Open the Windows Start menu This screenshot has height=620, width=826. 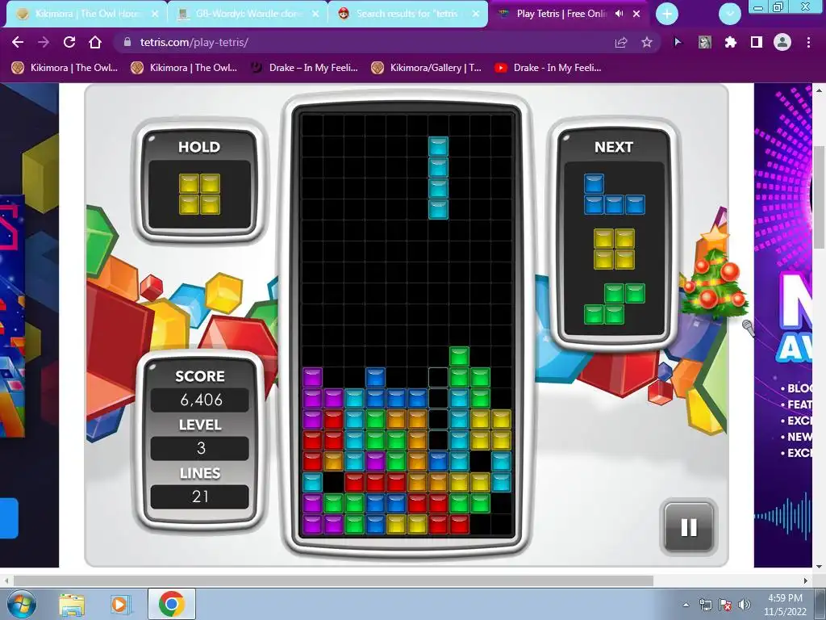click(x=21, y=604)
